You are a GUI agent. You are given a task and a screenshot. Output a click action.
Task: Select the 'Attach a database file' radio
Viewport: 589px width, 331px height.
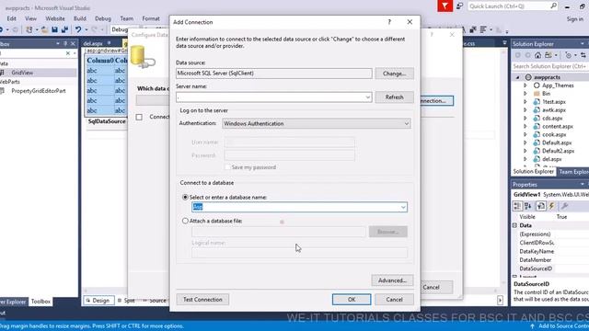[185, 221]
